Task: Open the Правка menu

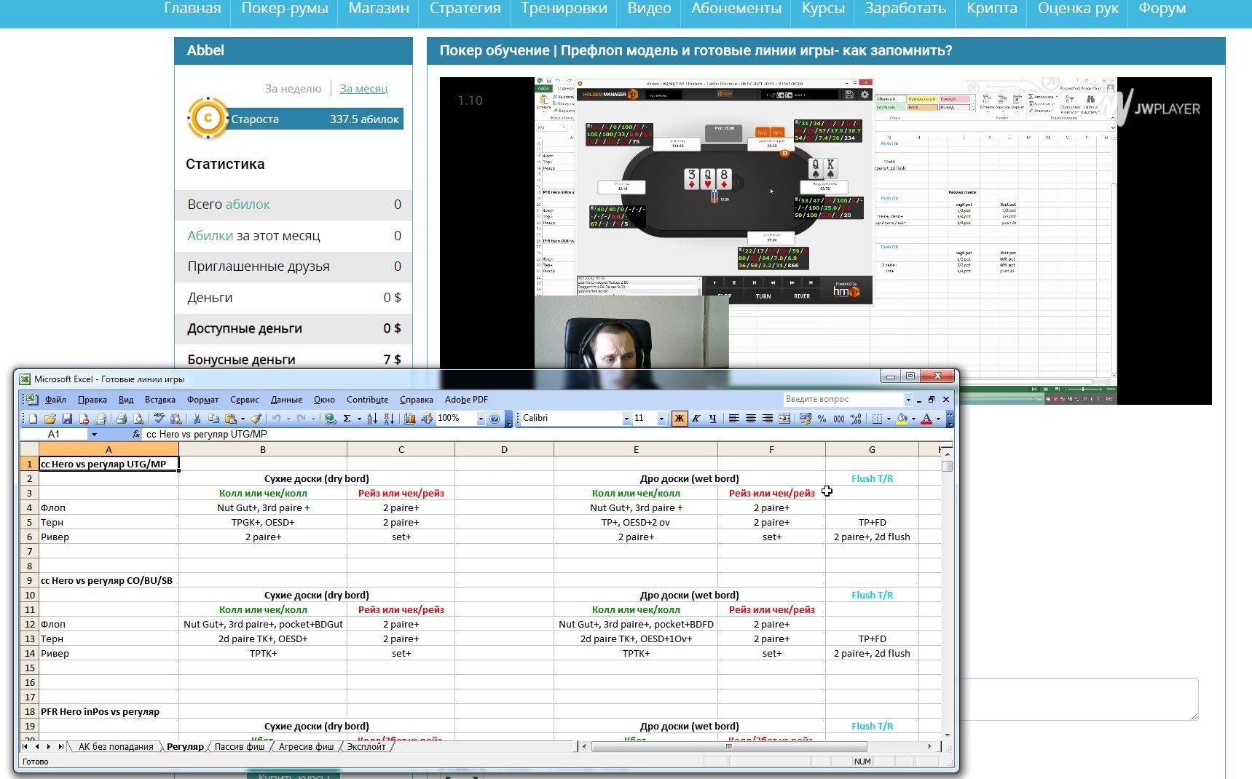Action: pos(92,400)
